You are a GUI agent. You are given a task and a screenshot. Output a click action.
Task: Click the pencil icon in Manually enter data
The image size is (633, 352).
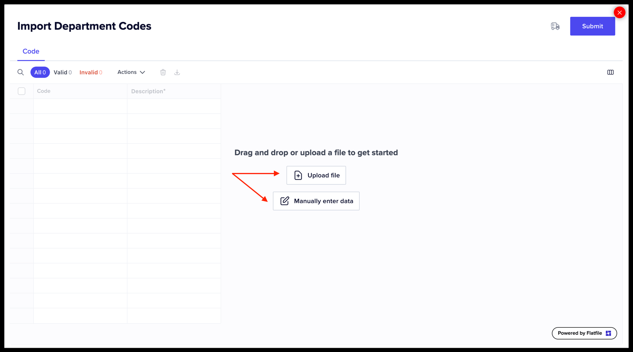coord(284,201)
